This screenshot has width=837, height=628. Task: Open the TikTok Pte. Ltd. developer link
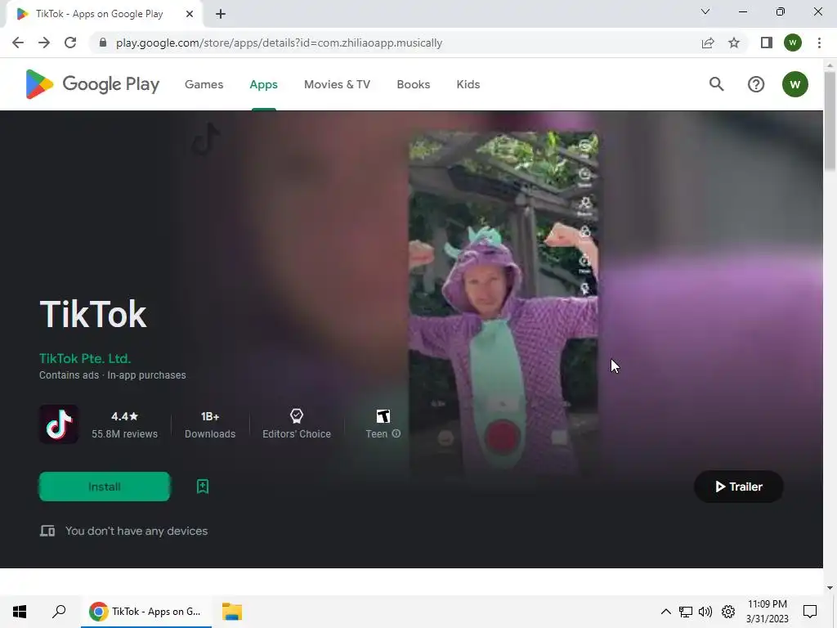[85, 358]
